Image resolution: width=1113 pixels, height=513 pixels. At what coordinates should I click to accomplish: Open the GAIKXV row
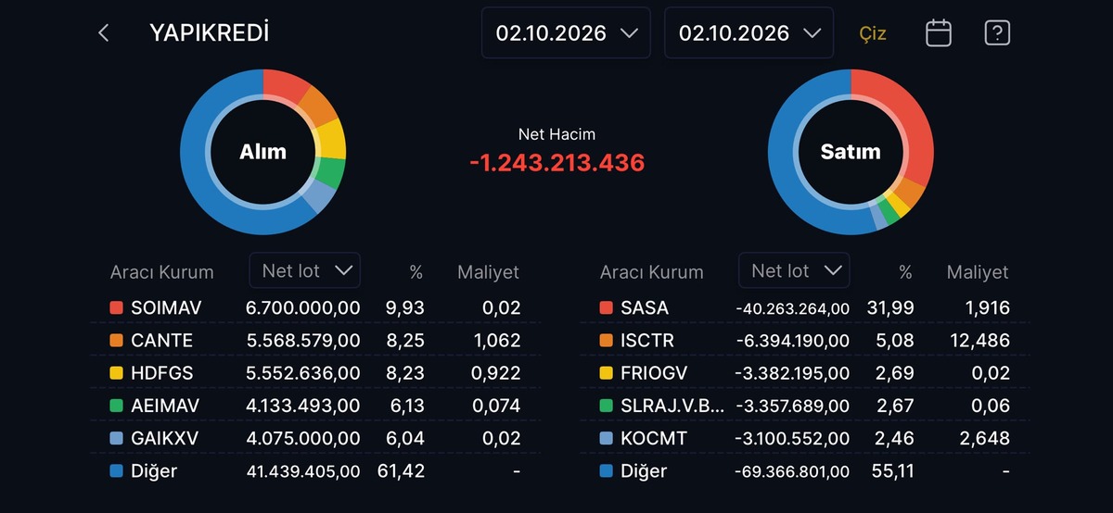315,438
